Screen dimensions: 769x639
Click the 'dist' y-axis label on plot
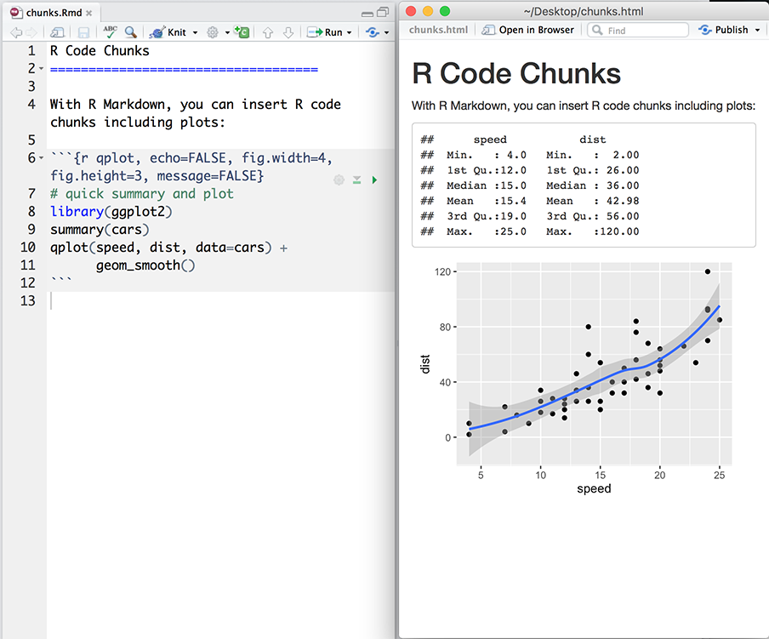pos(425,364)
